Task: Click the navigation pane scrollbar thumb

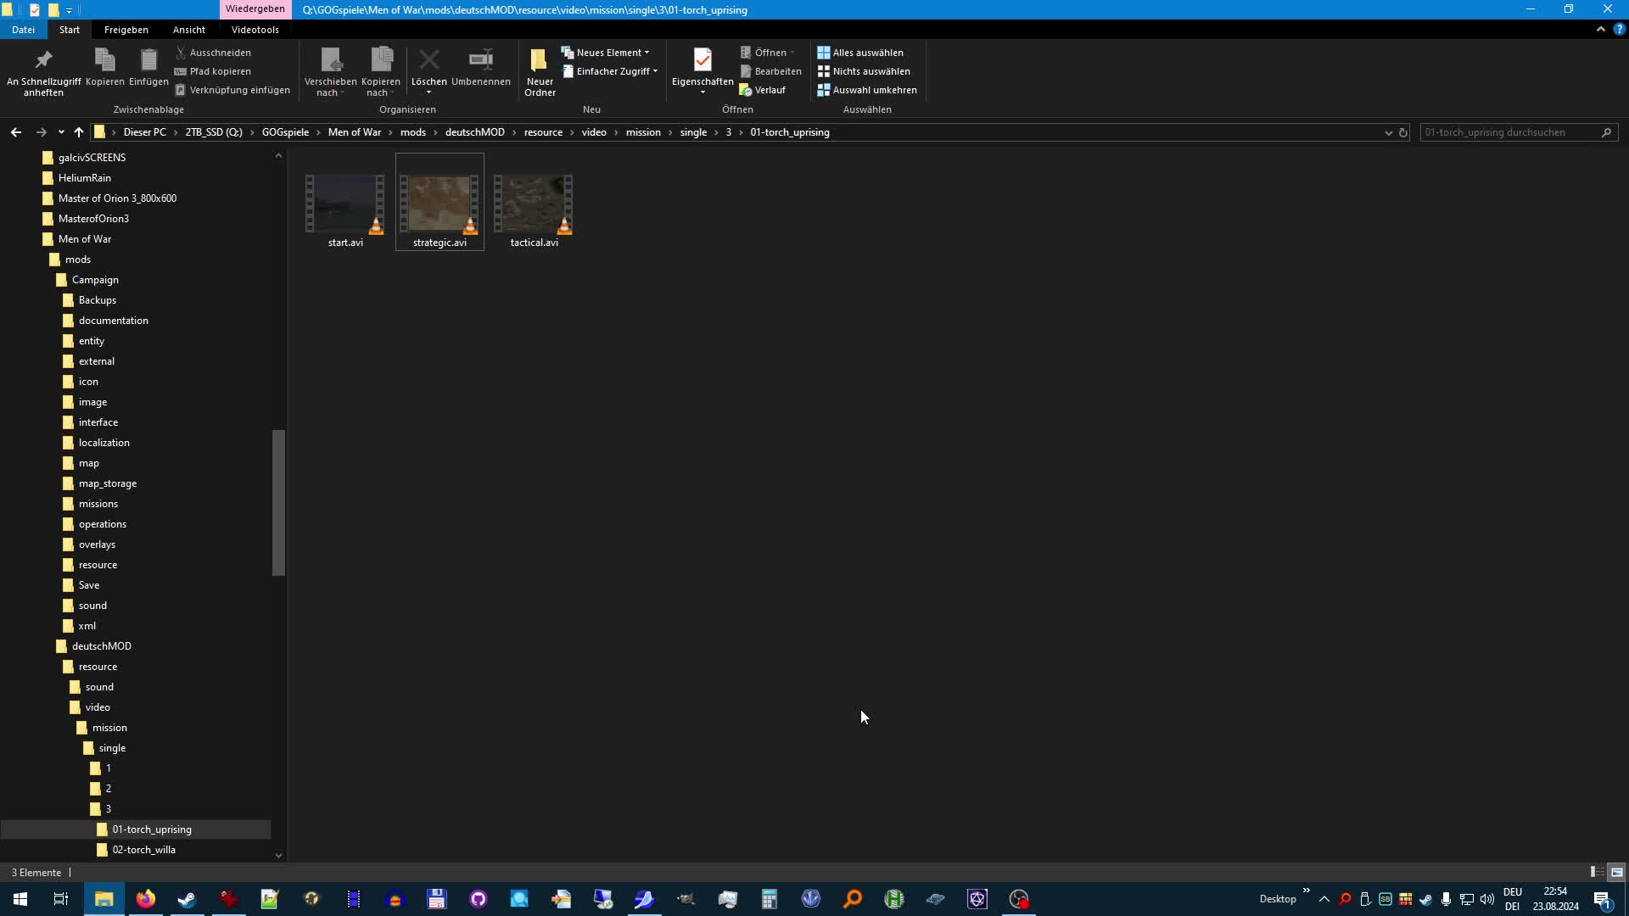Action: (277, 502)
